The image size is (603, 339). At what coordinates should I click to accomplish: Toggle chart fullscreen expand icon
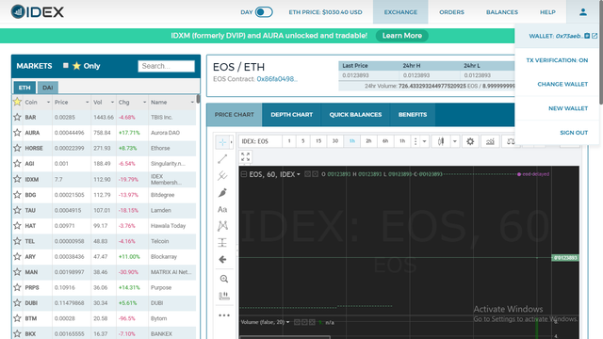point(245,157)
